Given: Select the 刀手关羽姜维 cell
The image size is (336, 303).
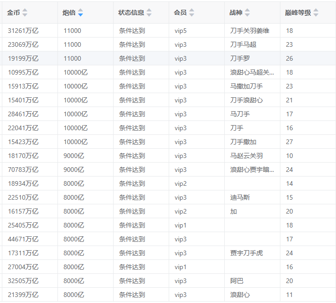Looking at the screenshot, I should pyautogui.click(x=249, y=31).
